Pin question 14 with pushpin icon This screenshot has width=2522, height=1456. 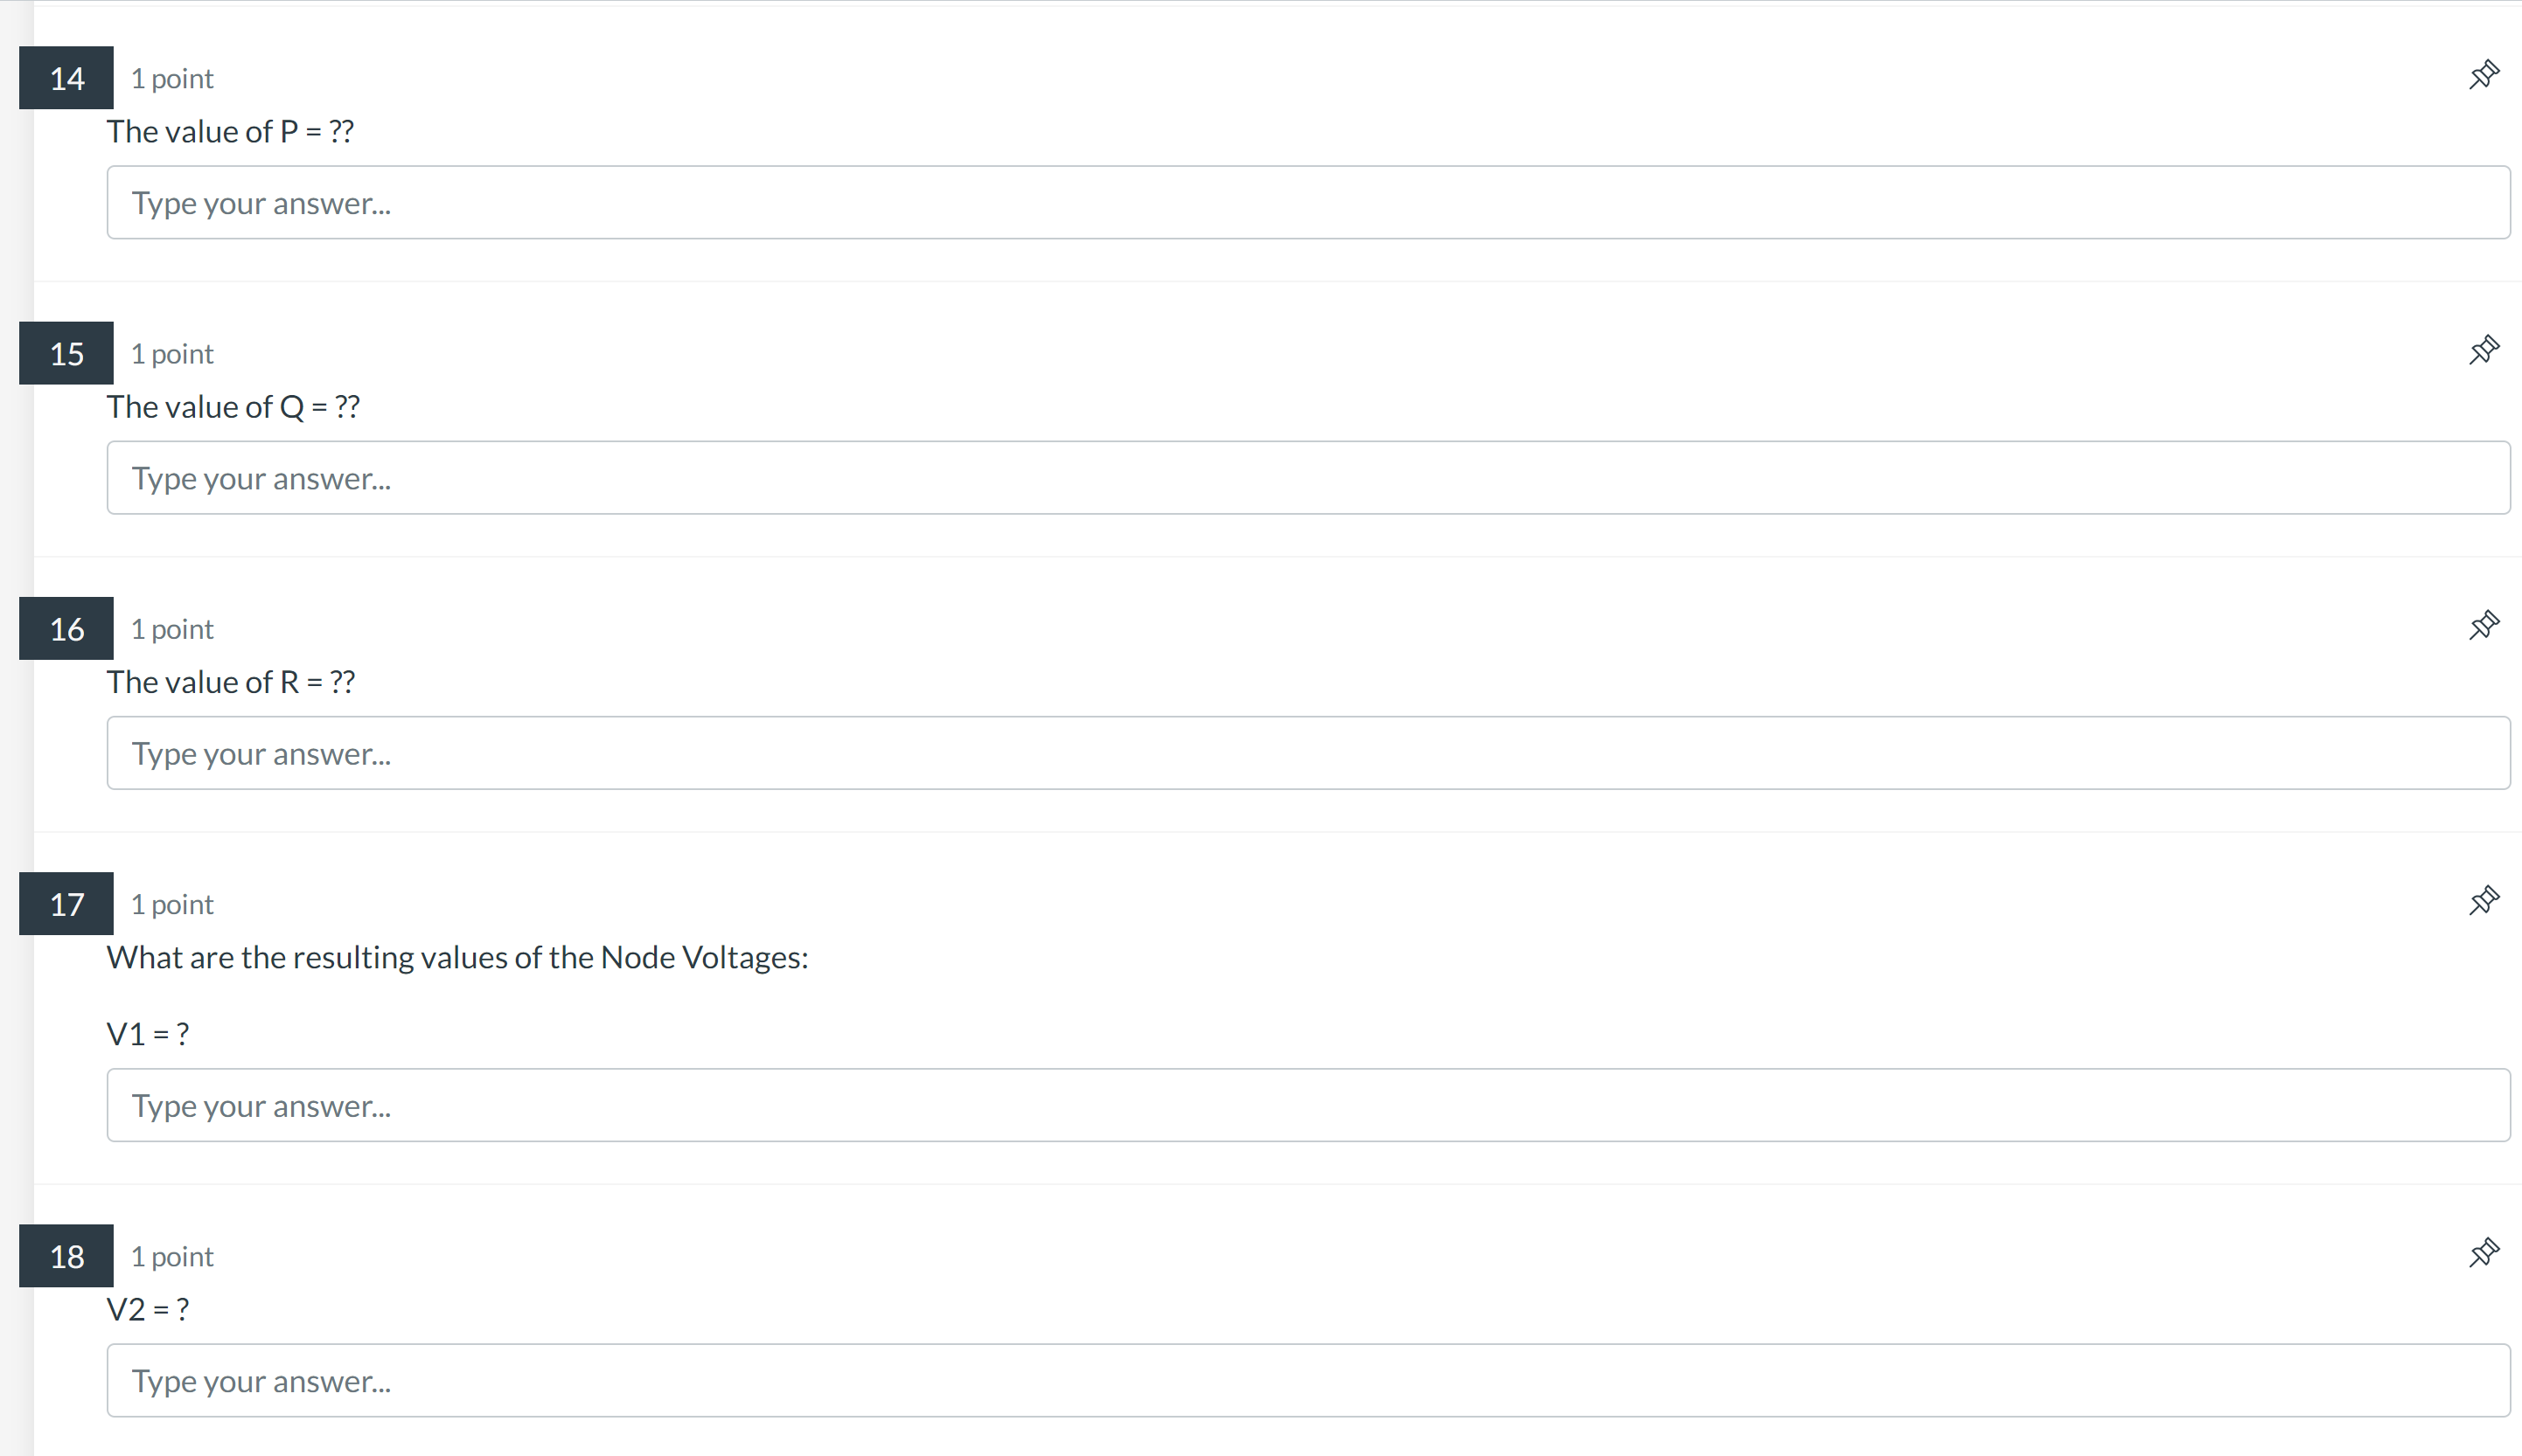[x=2483, y=75]
